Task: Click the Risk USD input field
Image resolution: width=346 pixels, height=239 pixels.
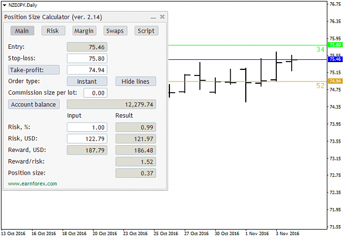Action: point(87,139)
